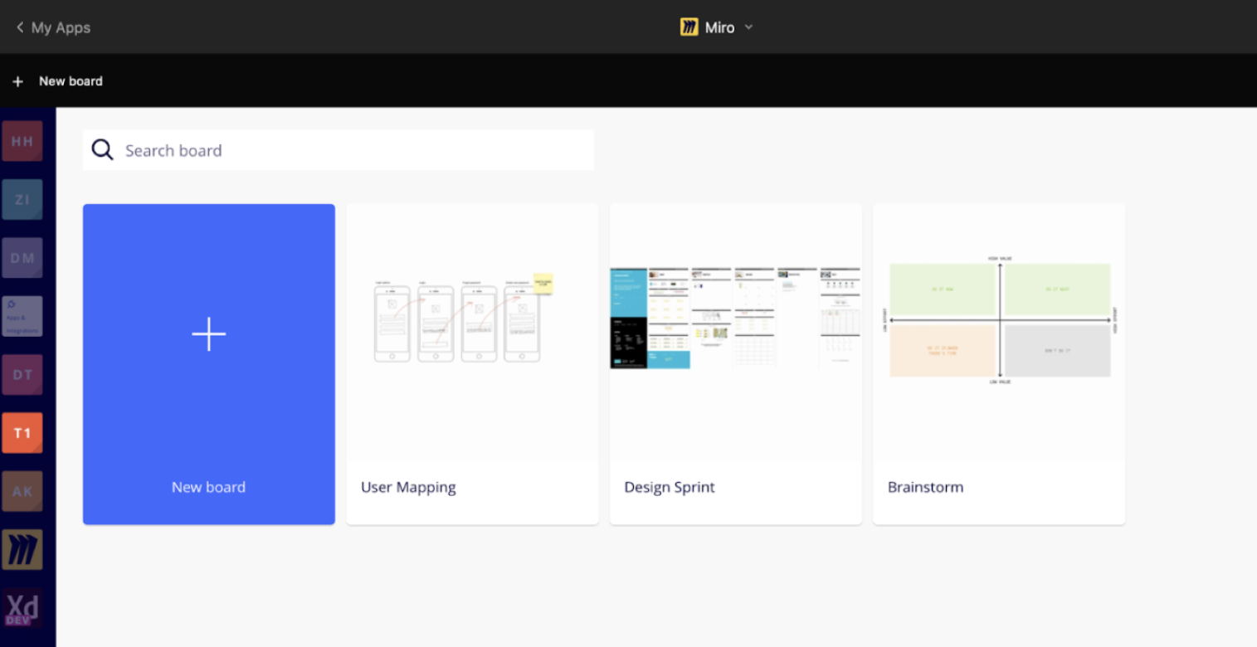Select the AK icon in the sidebar
The width and height of the screenshot is (1257, 647).
22,491
